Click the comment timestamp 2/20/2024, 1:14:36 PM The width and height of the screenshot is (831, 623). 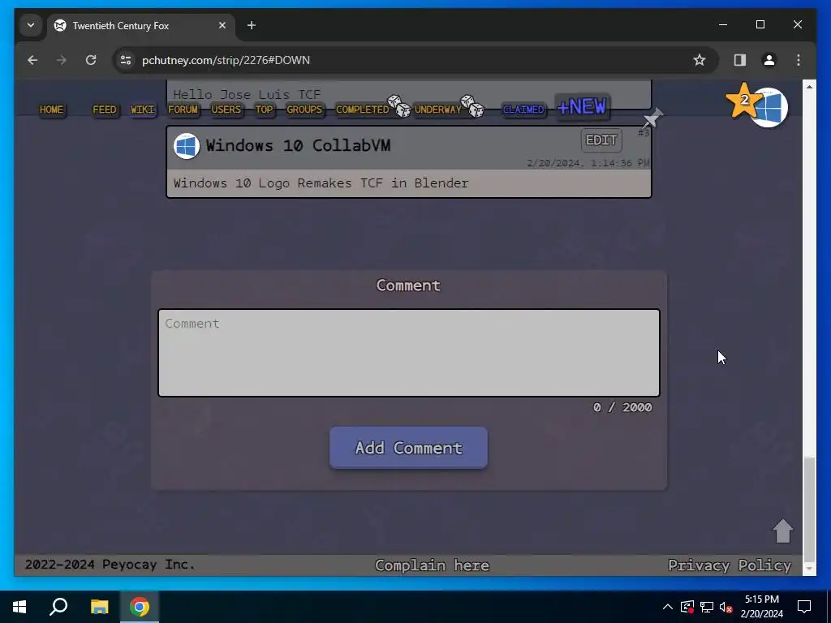point(588,163)
